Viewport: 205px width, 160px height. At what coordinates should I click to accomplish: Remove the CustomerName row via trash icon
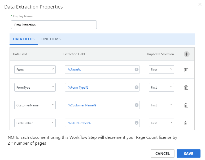tap(186, 105)
